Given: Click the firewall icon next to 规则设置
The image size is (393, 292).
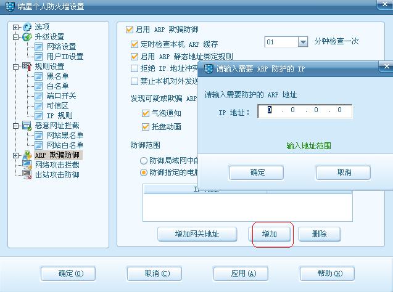Looking at the screenshot, I should pyautogui.click(x=27, y=67).
